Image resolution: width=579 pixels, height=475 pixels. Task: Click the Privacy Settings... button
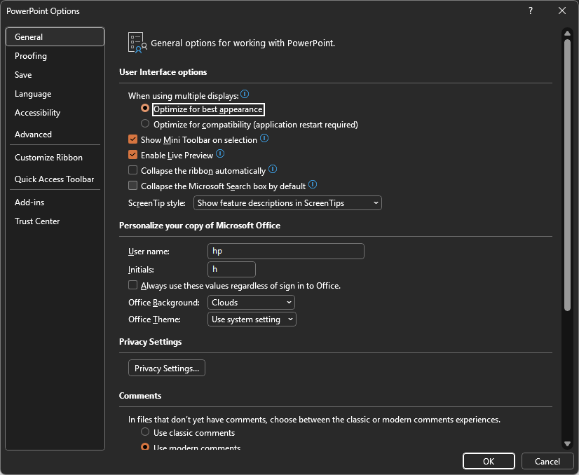(167, 369)
